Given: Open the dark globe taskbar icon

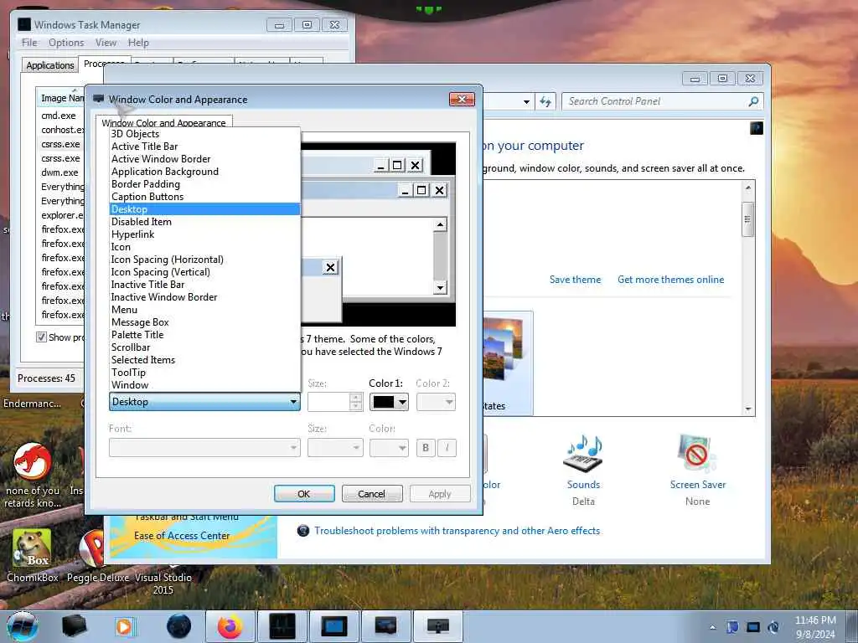Looking at the screenshot, I should click(179, 626).
